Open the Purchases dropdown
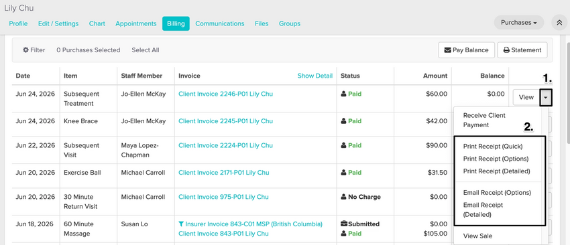This screenshot has height=245, width=570. pyautogui.click(x=519, y=23)
